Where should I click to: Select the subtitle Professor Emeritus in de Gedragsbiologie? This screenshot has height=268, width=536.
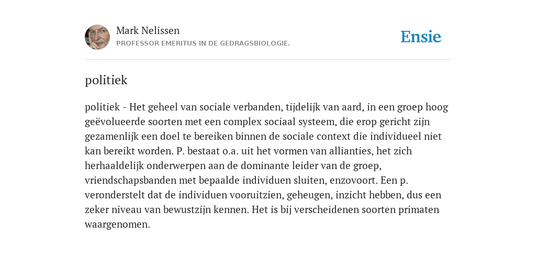click(x=203, y=43)
